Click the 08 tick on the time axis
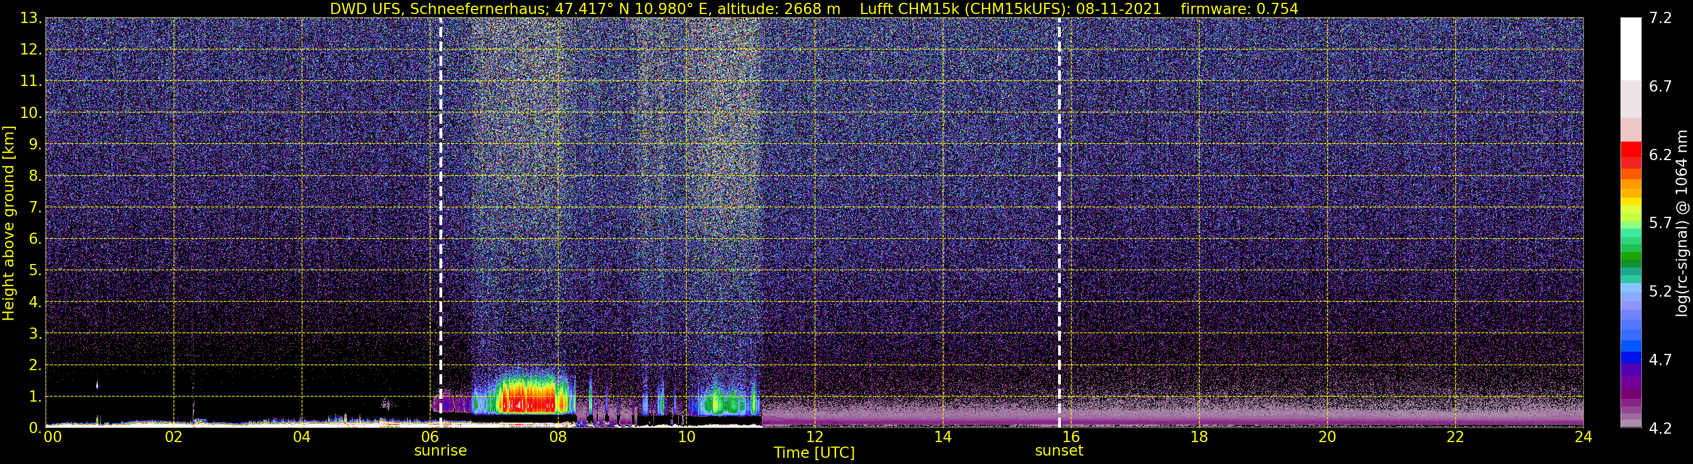This screenshot has width=1693, height=464. pyautogui.click(x=558, y=437)
